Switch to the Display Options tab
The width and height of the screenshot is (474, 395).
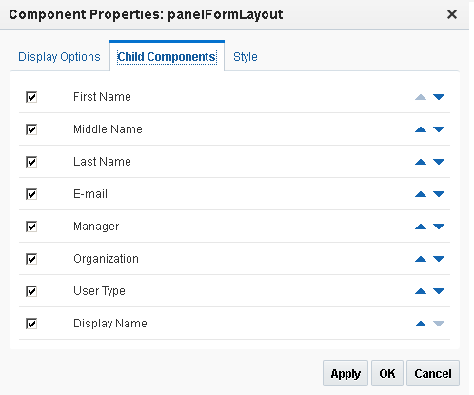coord(59,57)
